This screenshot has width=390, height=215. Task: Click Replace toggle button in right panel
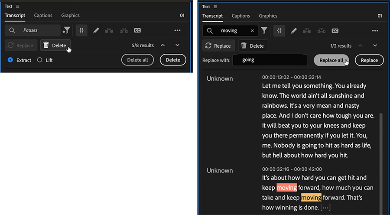pyautogui.click(x=219, y=46)
